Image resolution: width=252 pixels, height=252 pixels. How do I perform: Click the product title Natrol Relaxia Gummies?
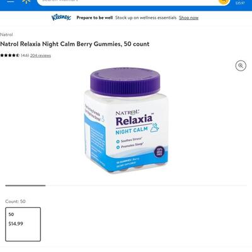click(75, 44)
